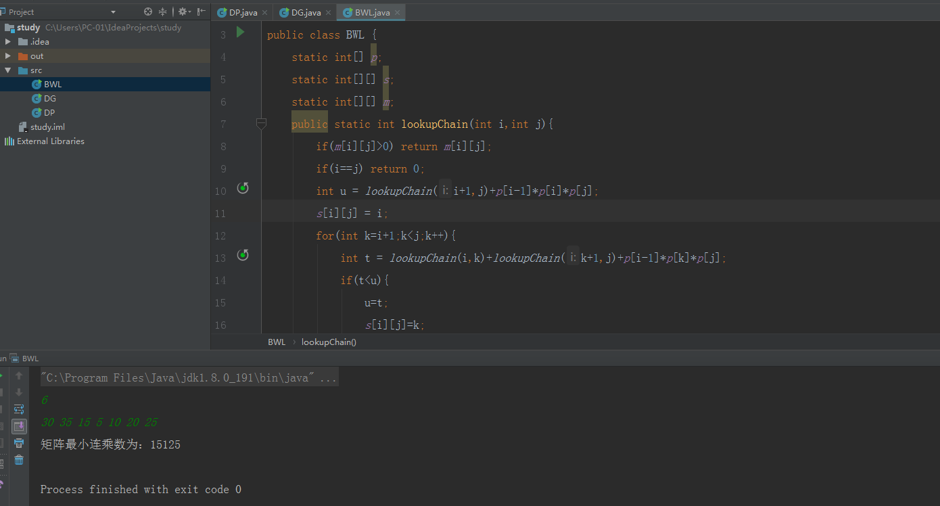Click 's[i][j]=k;' code line
Screen dimensions: 940x506
[395, 325]
